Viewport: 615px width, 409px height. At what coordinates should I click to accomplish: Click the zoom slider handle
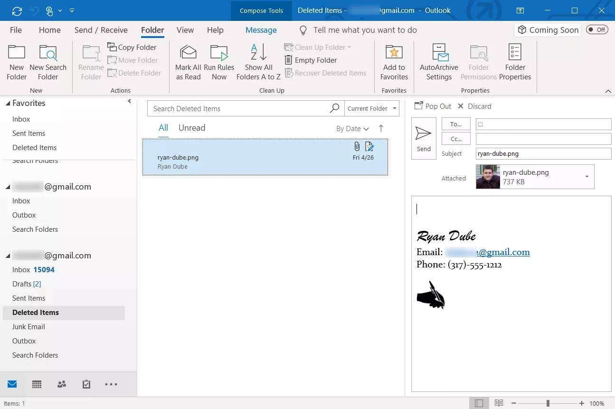tap(548, 403)
